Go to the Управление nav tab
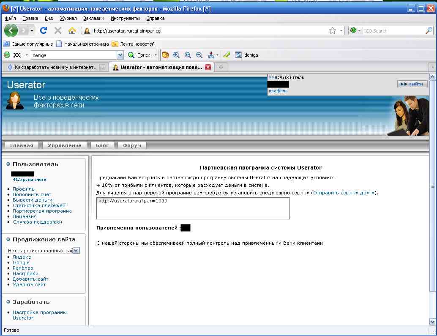The height and width of the screenshot is (336, 437). click(x=65, y=145)
